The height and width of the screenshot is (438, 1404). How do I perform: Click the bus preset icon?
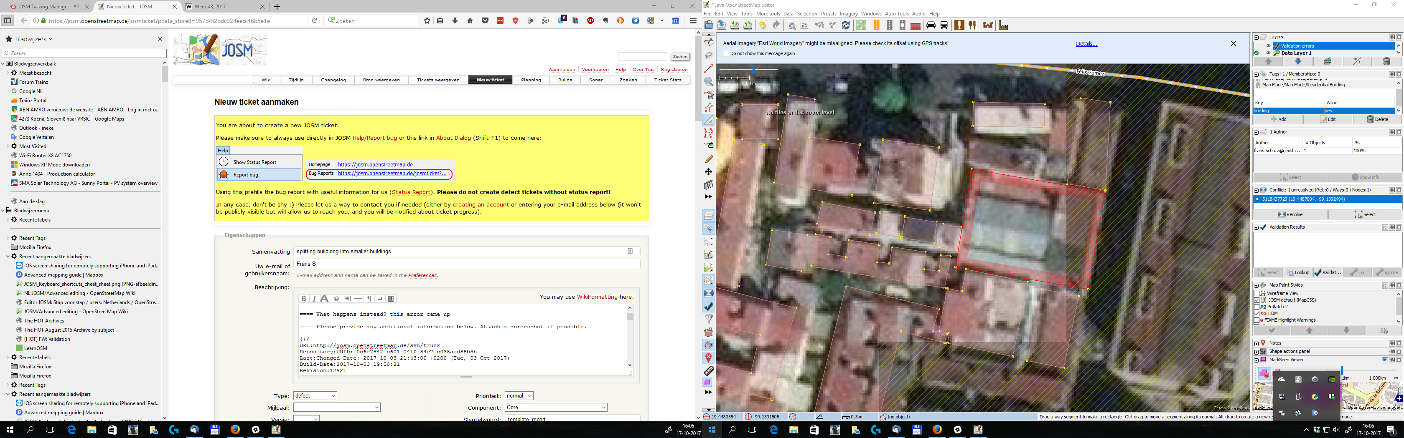click(x=944, y=25)
